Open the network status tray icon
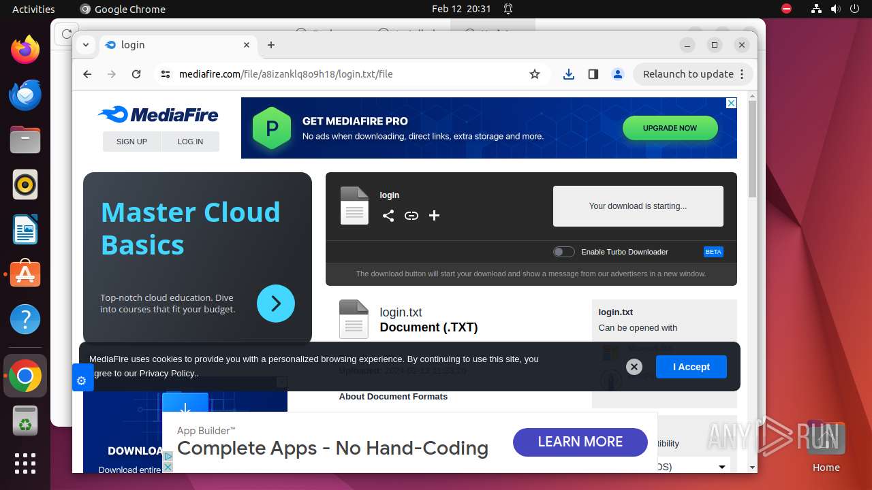Image resolution: width=872 pixels, height=490 pixels. (816, 9)
